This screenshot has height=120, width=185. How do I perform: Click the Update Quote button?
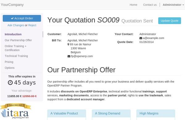pyautogui.click(x=170, y=21)
